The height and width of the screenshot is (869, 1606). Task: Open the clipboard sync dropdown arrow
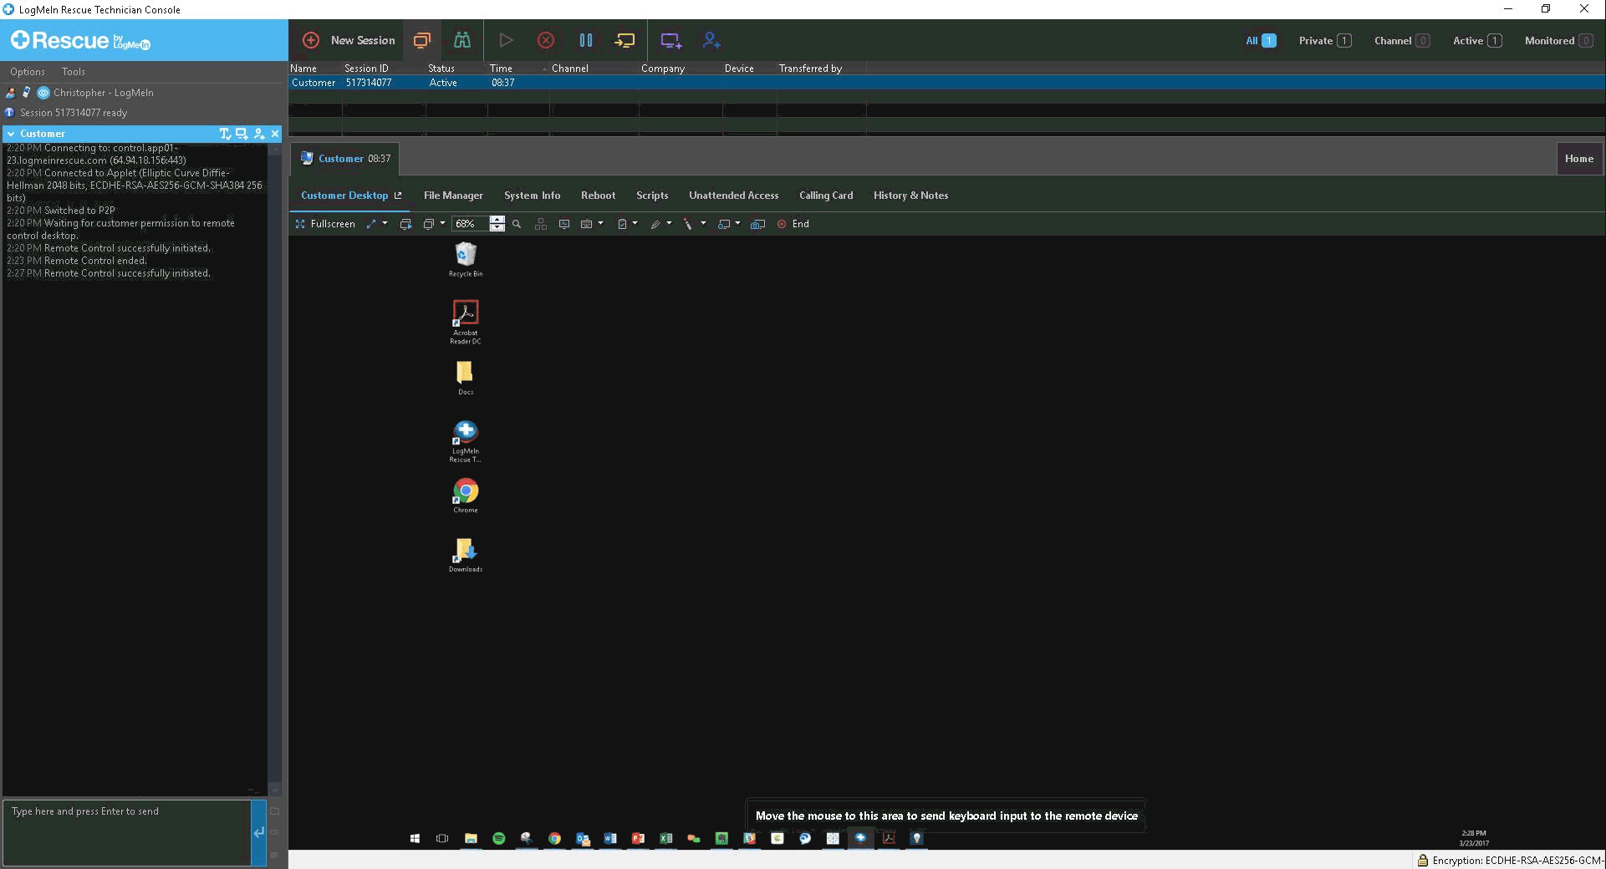point(635,223)
